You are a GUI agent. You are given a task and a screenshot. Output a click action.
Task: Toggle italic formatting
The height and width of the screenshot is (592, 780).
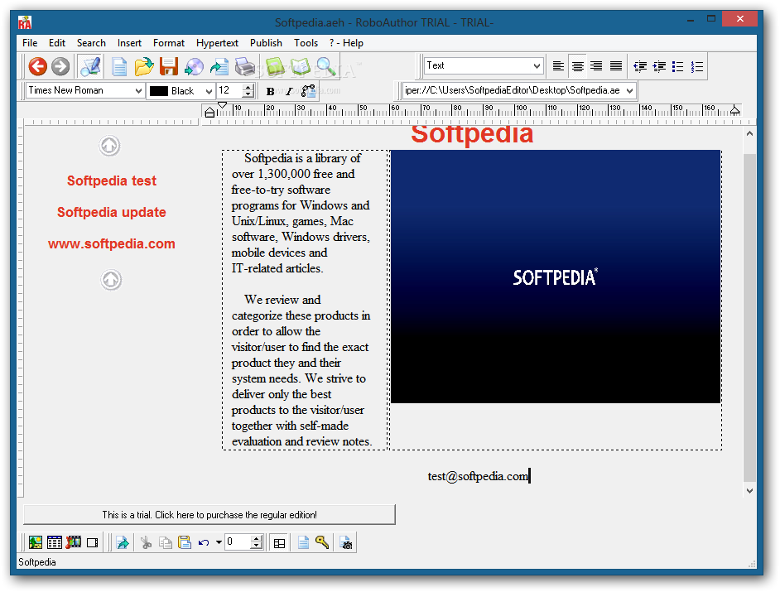click(289, 91)
